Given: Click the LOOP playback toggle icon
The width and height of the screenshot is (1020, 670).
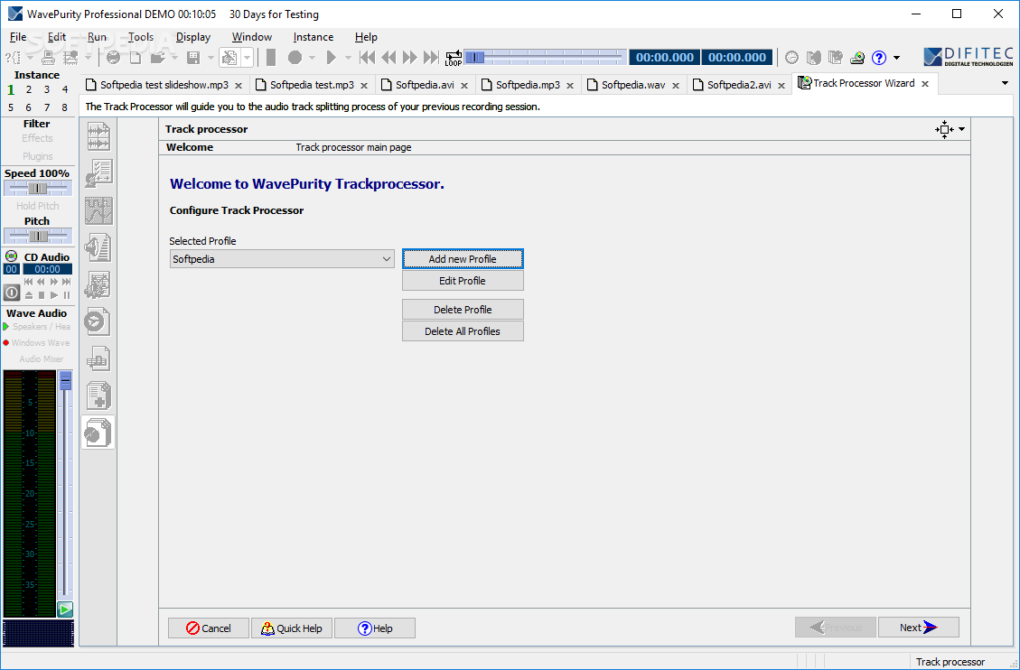Looking at the screenshot, I should coord(454,58).
